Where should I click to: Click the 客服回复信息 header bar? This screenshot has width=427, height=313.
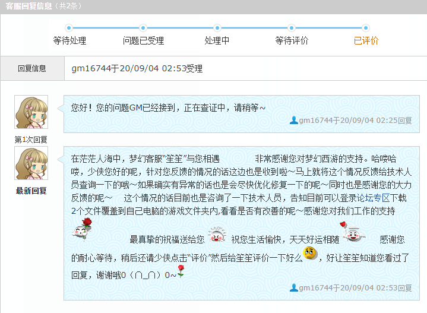point(214,7)
